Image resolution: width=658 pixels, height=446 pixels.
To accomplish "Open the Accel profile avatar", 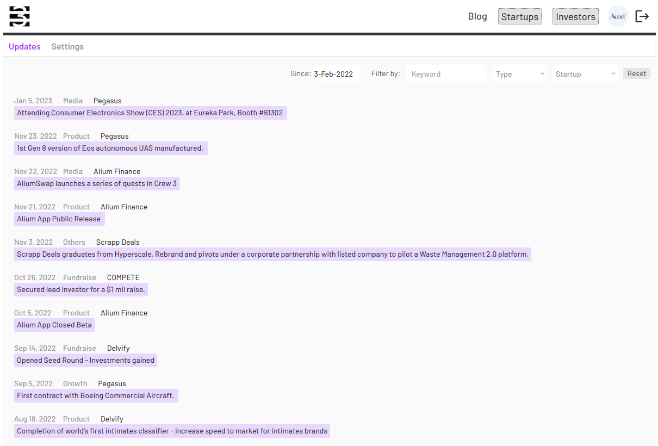I will 617,16.
